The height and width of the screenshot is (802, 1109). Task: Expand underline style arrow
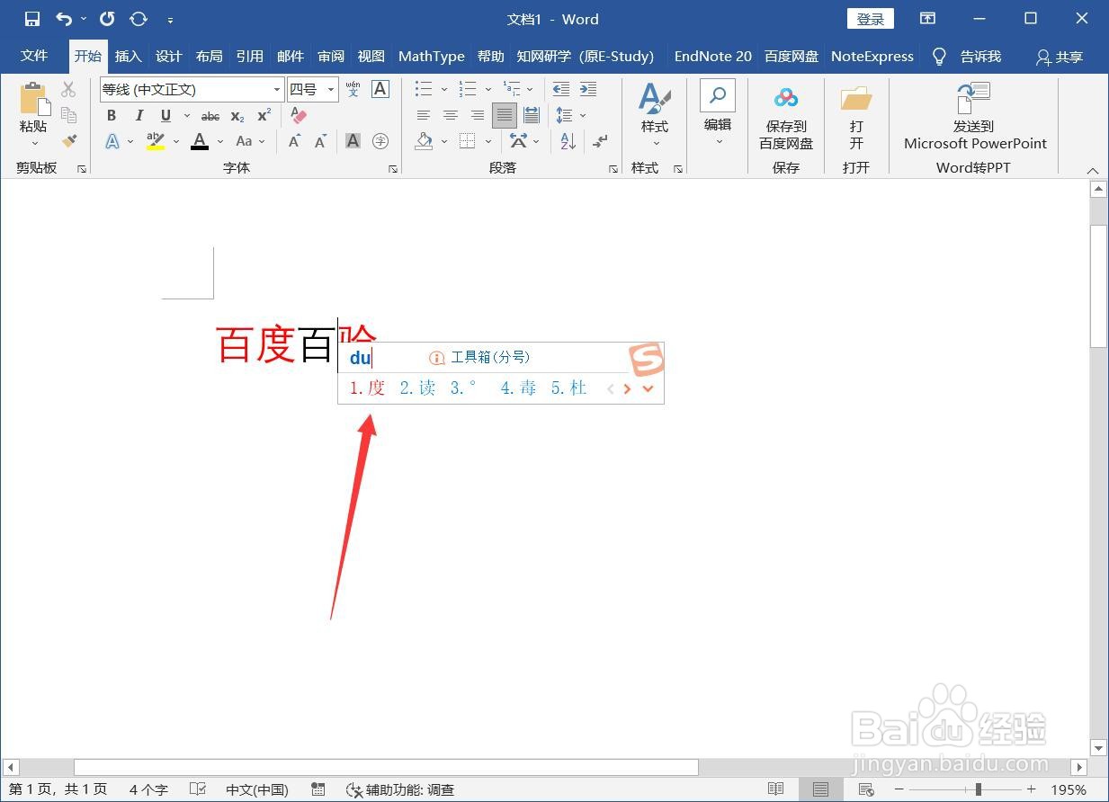pos(186,115)
